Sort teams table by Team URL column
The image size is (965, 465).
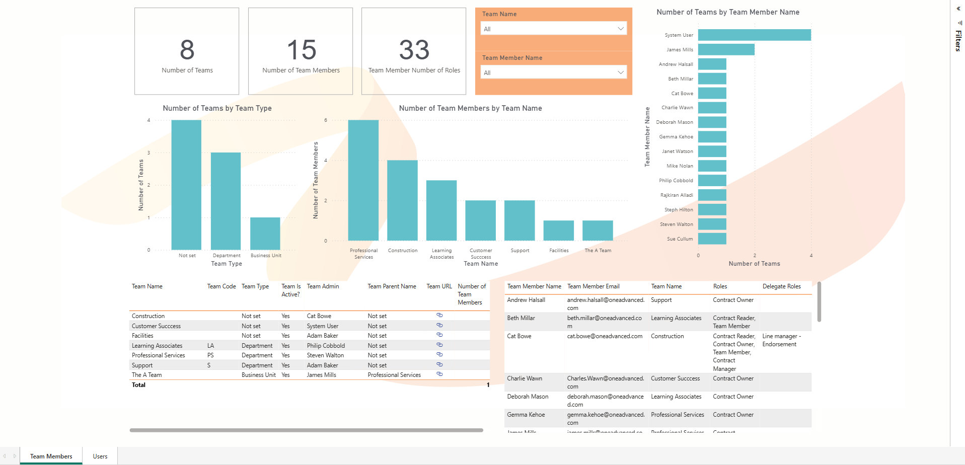click(439, 286)
